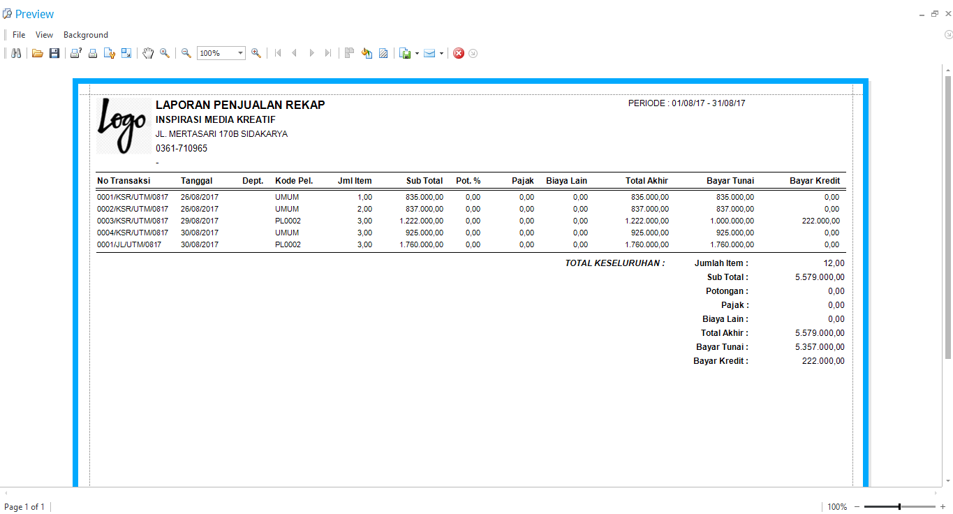Click the binoculars Search icon

[x=16, y=53]
